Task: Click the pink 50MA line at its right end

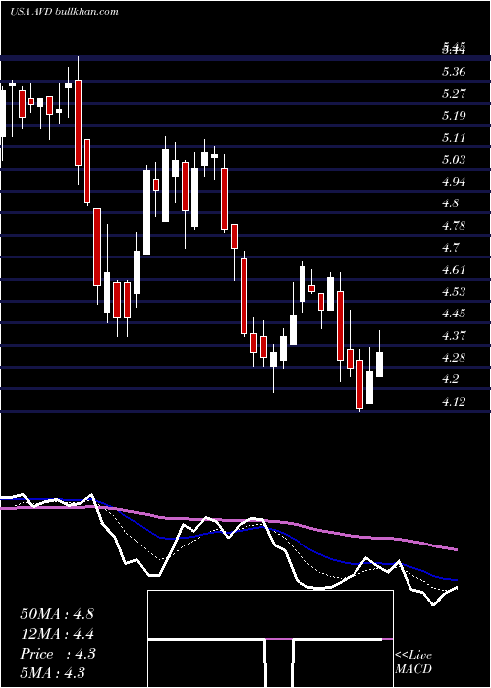Action: point(456,549)
